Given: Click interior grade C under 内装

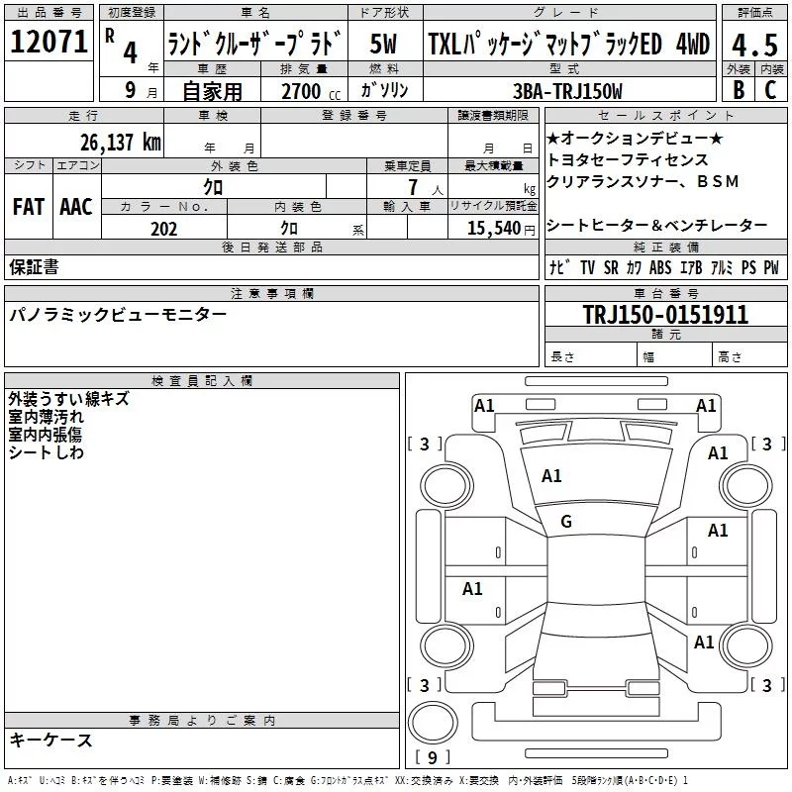Looking at the screenshot, I should click(x=770, y=90).
